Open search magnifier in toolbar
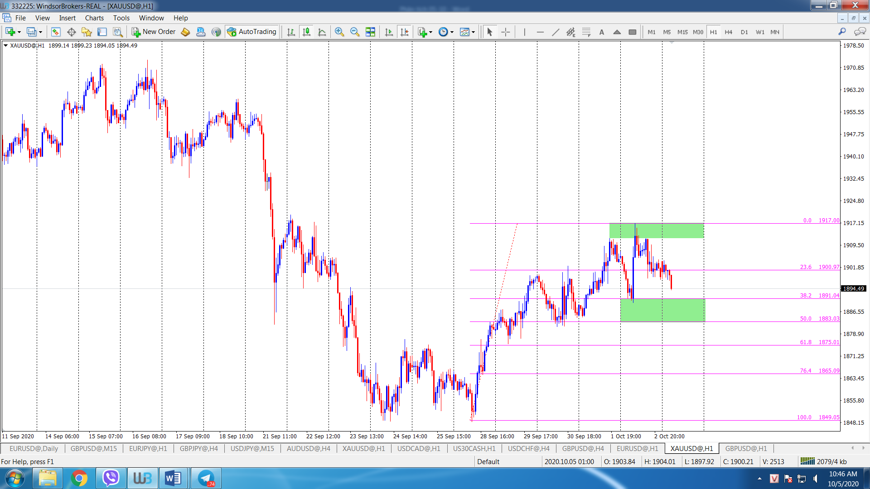The height and width of the screenshot is (489, 870). (842, 32)
